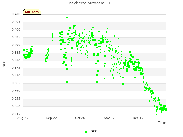Click the 0.385 y-axis value
The width and height of the screenshot is (183, 137).
coord(16,53)
